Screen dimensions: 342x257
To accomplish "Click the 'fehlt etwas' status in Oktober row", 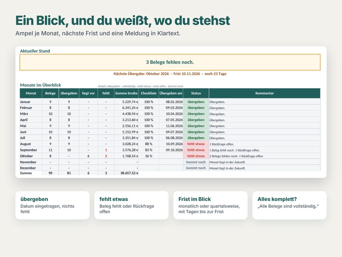I will point(196,156).
